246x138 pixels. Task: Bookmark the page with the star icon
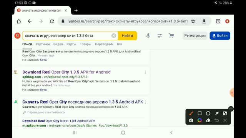point(193,21)
